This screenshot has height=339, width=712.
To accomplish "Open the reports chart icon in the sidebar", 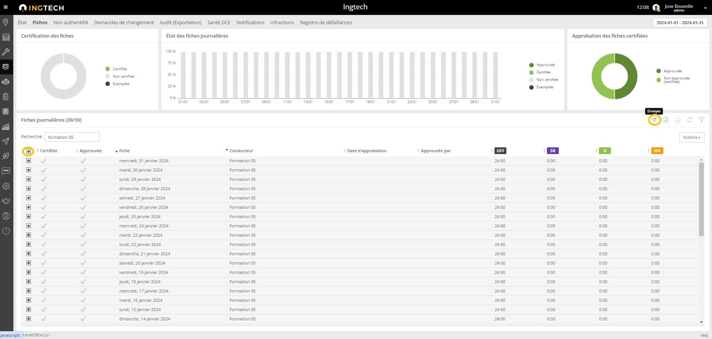I will 6,127.
